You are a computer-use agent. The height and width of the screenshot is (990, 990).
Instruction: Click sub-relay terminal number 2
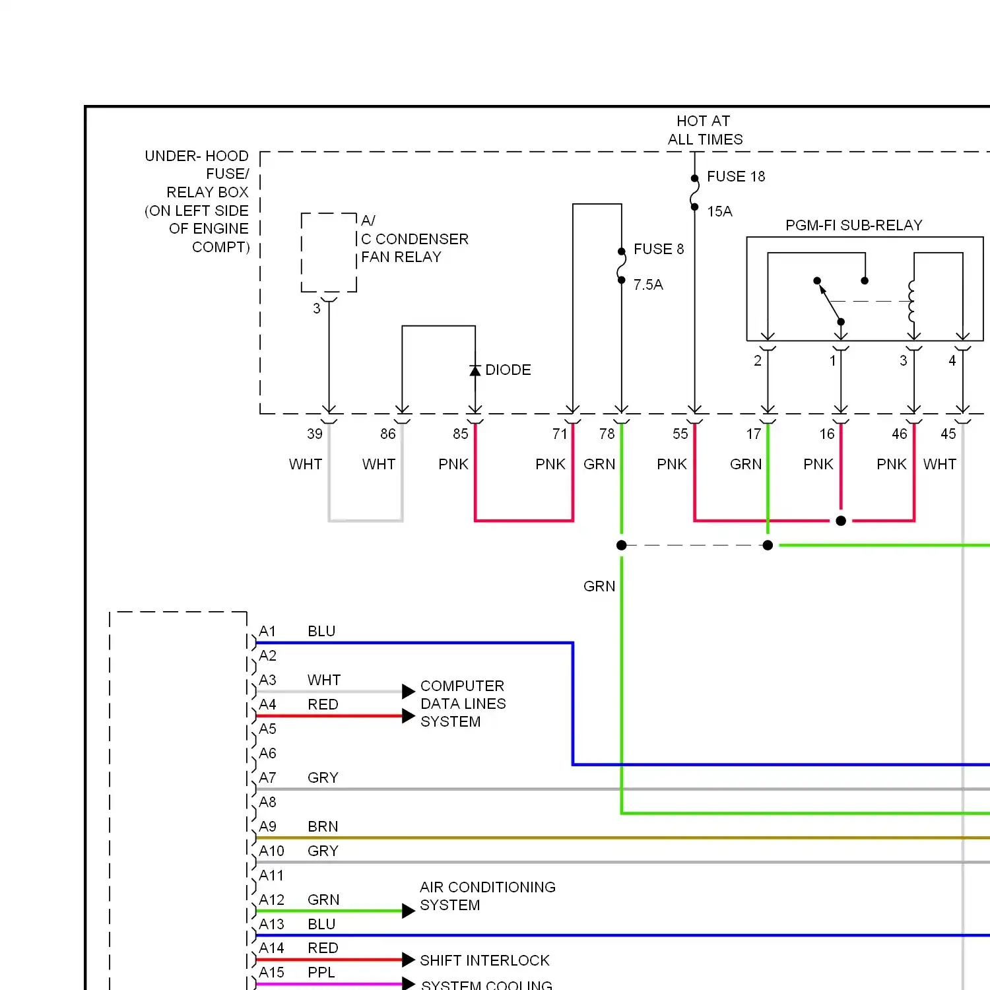pyautogui.click(x=758, y=360)
